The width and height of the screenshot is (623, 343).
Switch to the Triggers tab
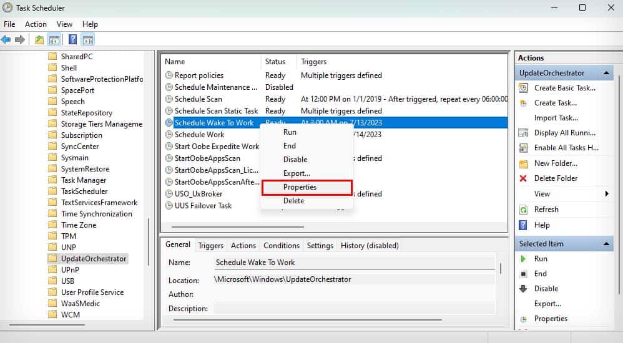pos(210,246)
